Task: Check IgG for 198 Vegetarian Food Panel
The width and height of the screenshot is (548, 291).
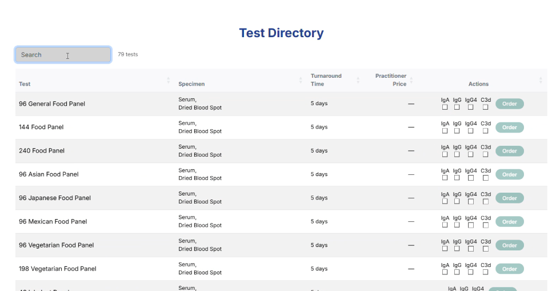Action: point(457,272)
